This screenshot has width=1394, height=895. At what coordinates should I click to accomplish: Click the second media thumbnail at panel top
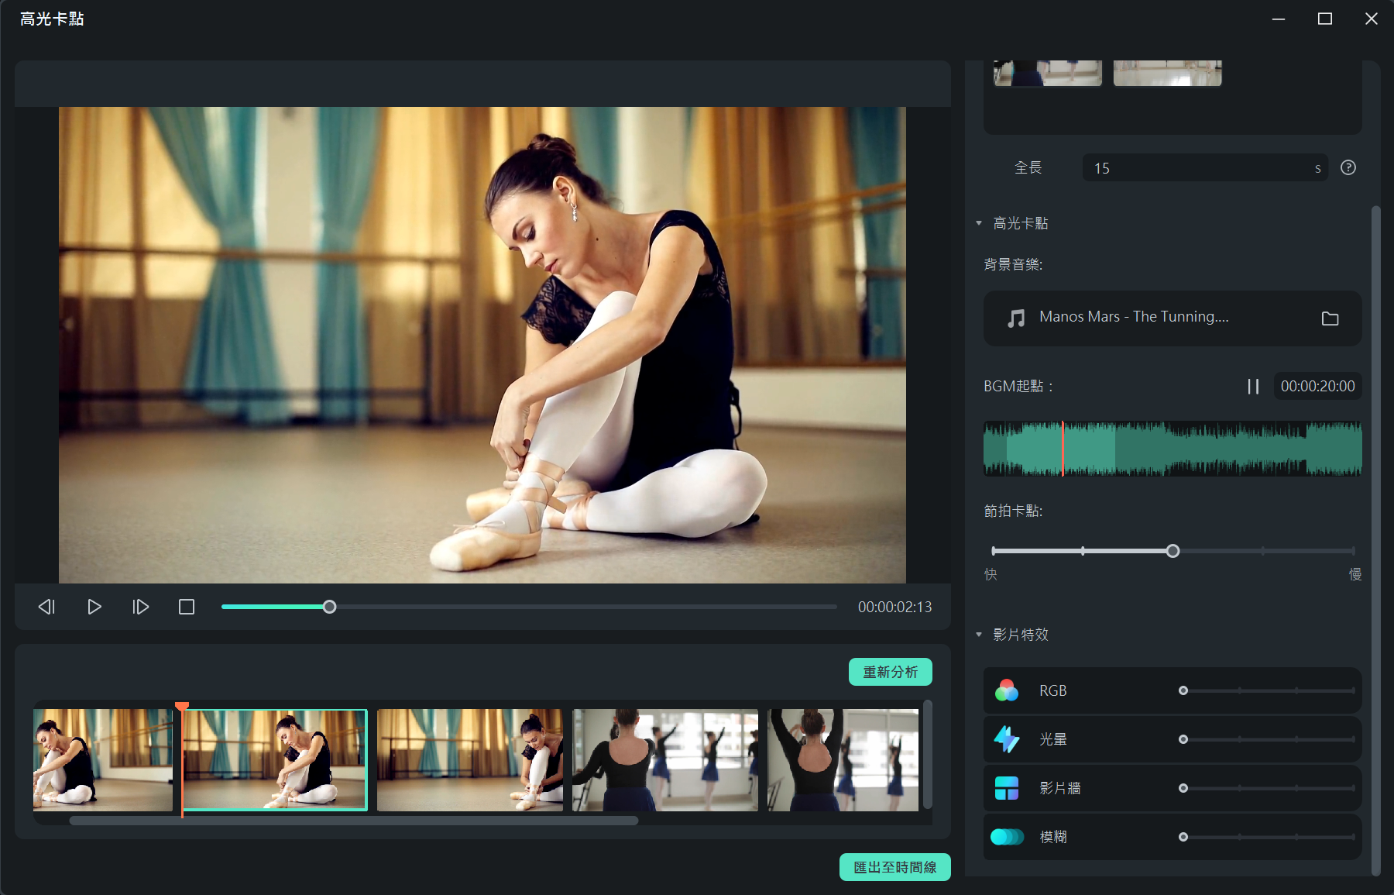tap(1168, 73)
